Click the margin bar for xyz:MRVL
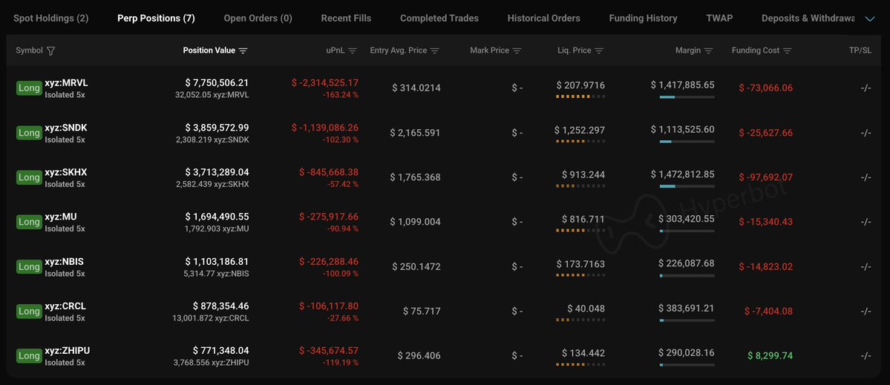This screenshot has height=385, width=890. tap(687, 97)
